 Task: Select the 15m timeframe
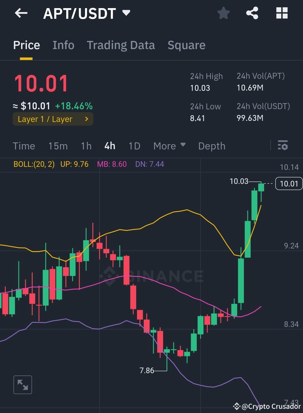58,146
